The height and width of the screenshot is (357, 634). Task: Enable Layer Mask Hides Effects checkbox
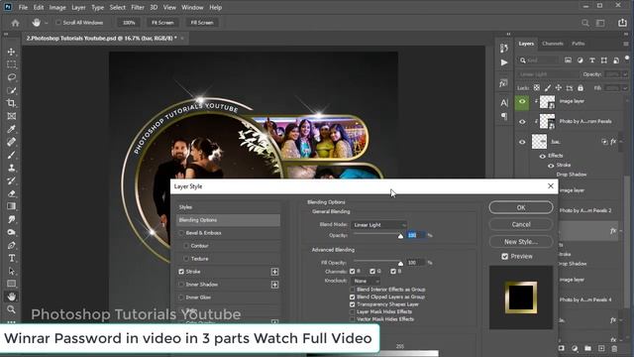tap(353, 311)
